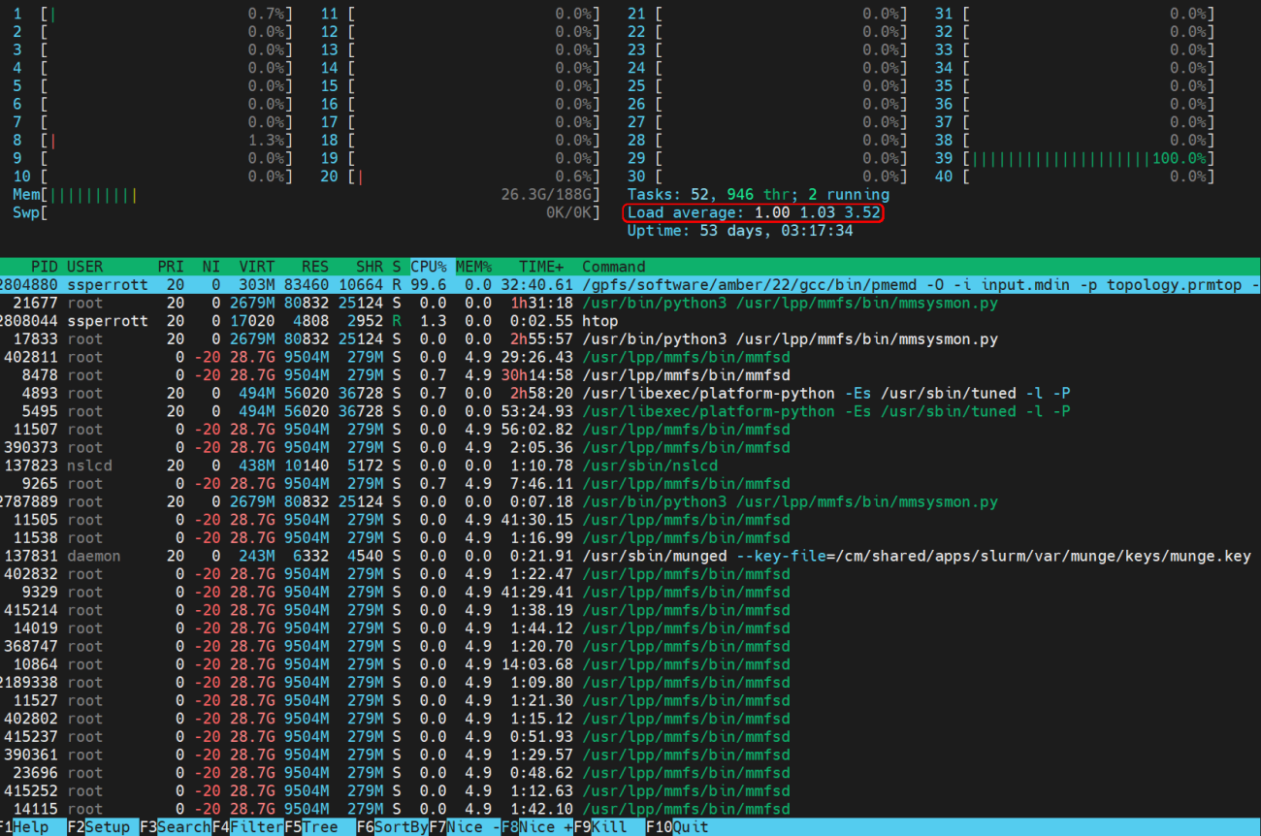Select the nslcd process row
1261x836 pixels.
coord(630,466)
